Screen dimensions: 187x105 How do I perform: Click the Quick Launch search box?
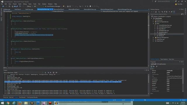point(166,1)
